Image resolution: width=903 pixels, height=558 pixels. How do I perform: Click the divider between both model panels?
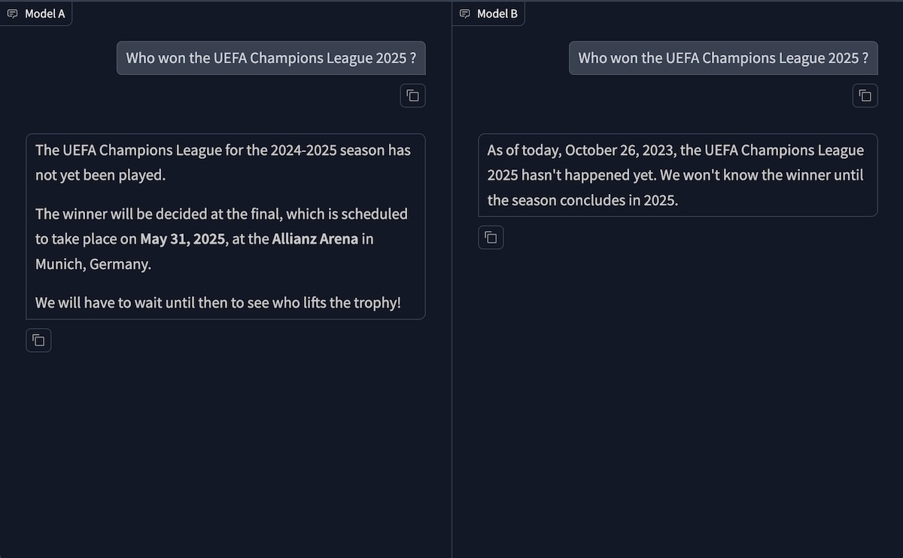pyautogui.click(x=451, y=301)
